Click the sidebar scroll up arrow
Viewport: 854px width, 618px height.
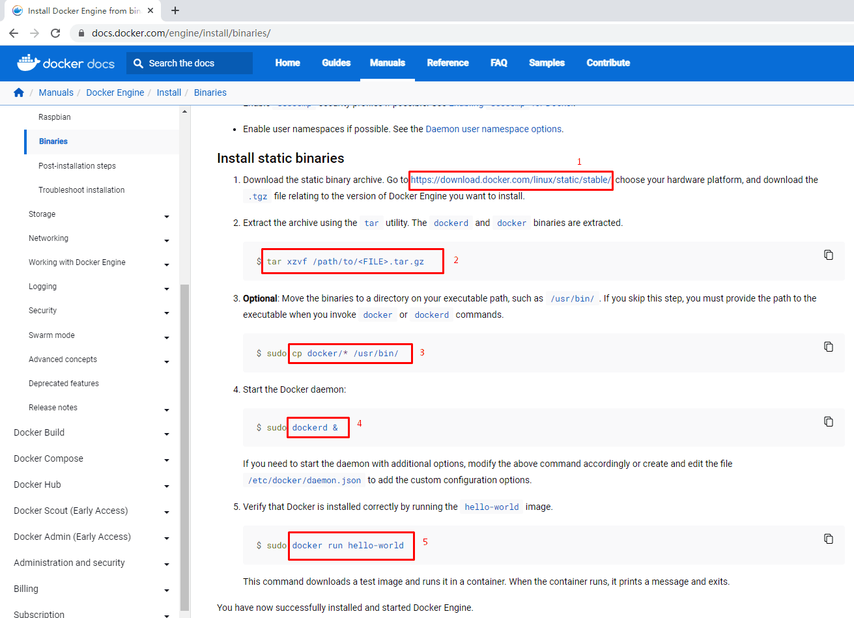click(x=184, y=111)
